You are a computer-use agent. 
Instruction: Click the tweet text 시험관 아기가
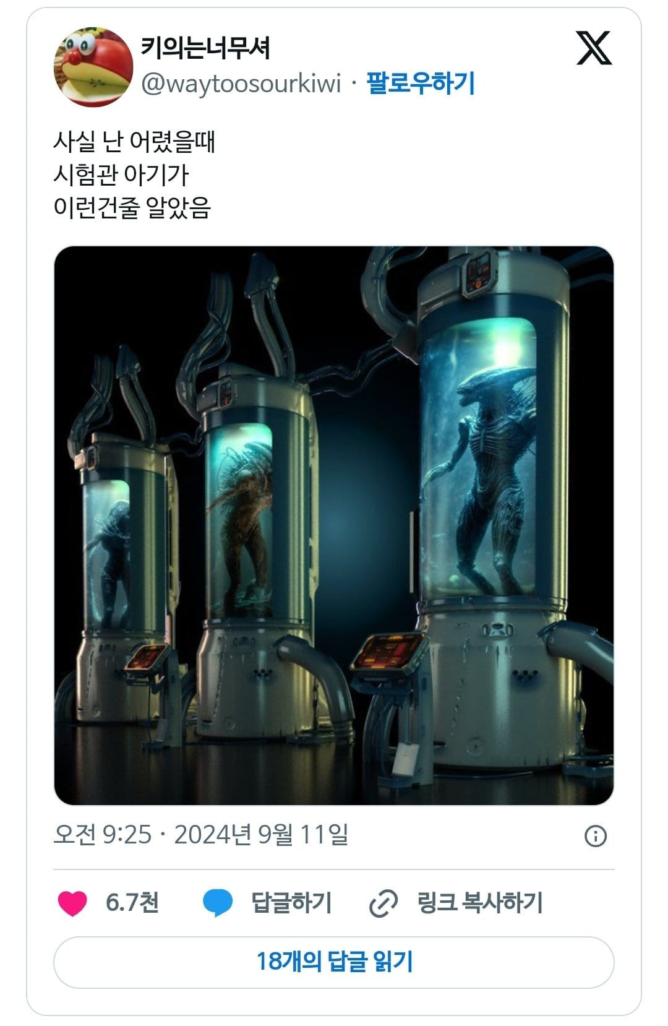click(121, 175)
